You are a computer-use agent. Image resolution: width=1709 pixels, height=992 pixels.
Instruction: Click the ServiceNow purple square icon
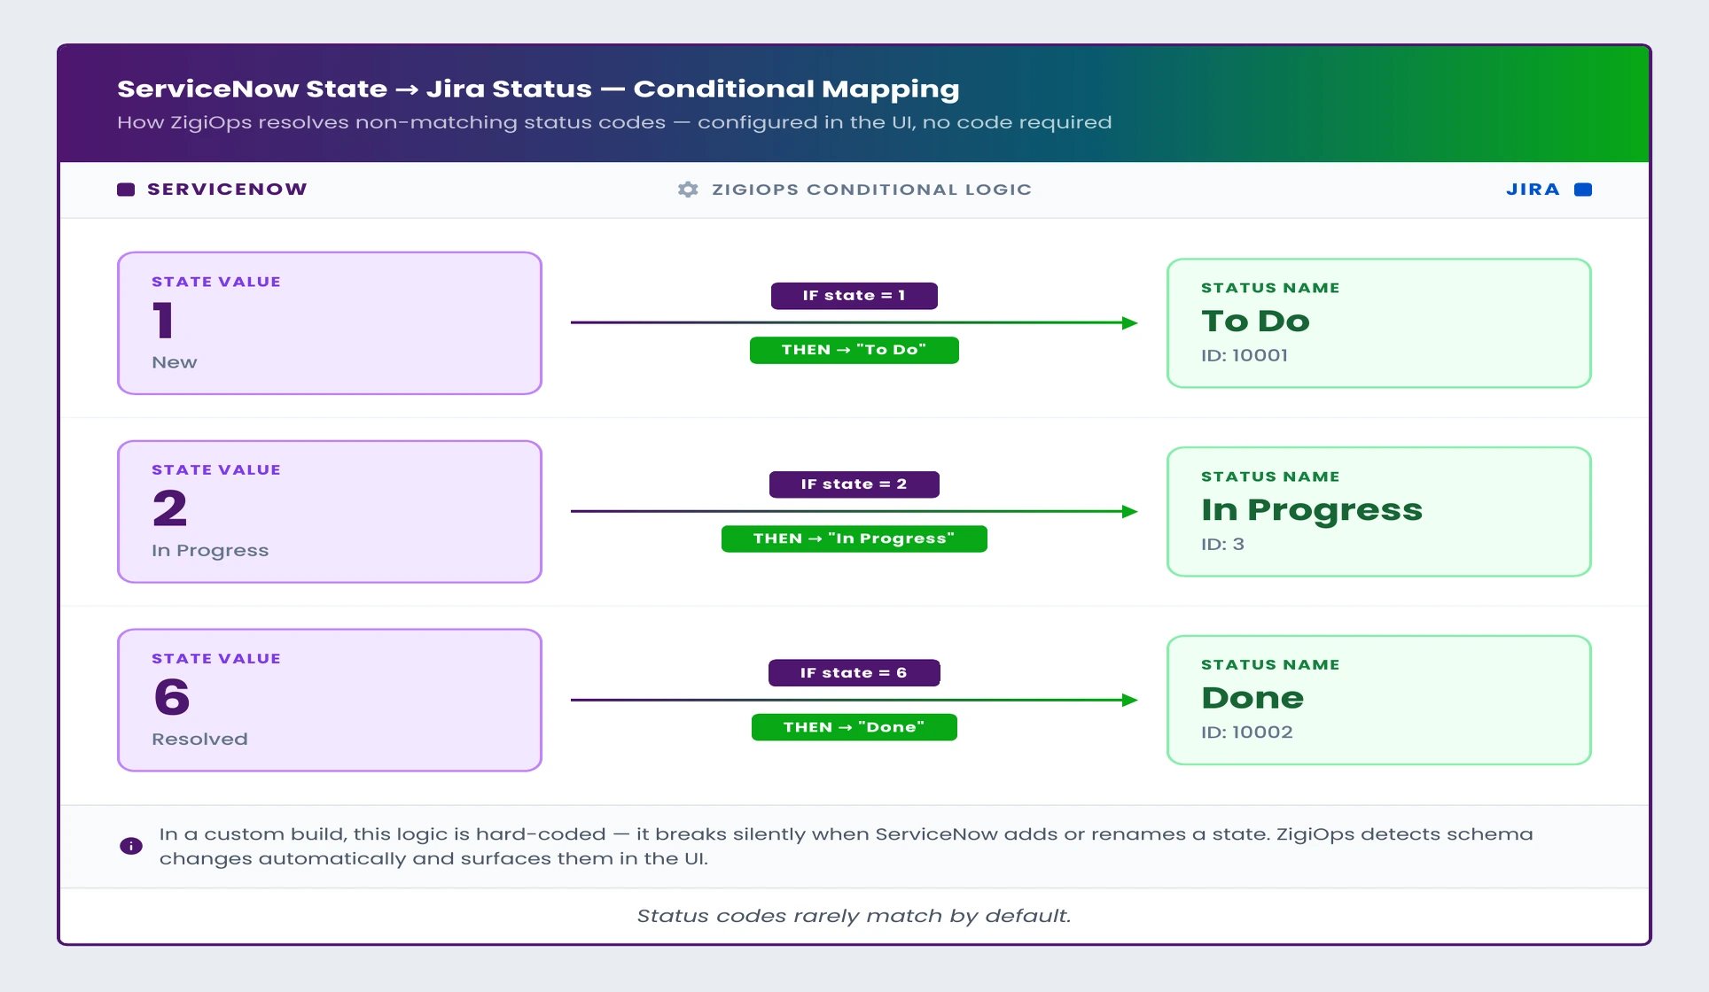click(x=126, y=190)
